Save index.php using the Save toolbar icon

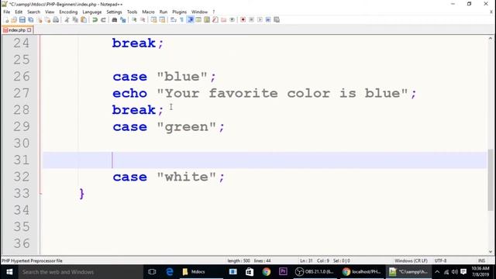(x=22, y=20)
